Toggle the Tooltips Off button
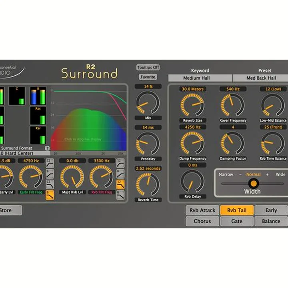The image size is (288, 288). [148, 68]
